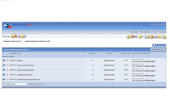This screenshot has height=106, width=170.
Task: Expand the Триколор ТВ в интернет plus box
Action: (7, 65)
